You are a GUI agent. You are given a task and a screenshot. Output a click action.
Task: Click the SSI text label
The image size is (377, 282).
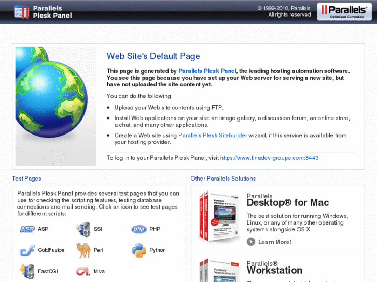point(98,229)
